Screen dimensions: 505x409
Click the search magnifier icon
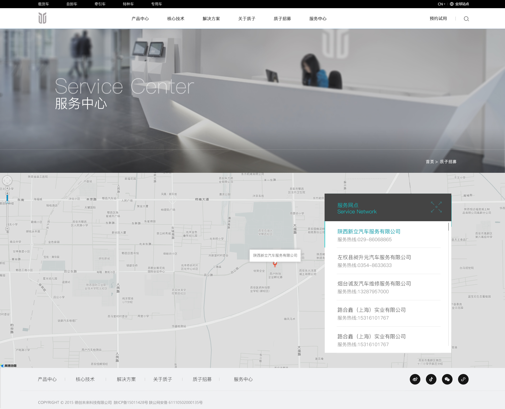click(466, 19)
